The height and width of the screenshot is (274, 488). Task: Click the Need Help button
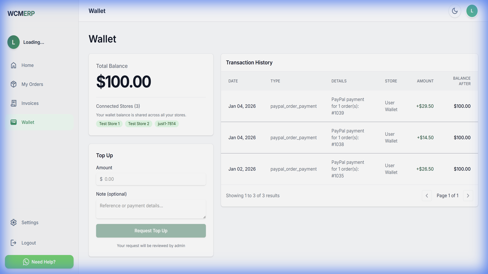39,262
